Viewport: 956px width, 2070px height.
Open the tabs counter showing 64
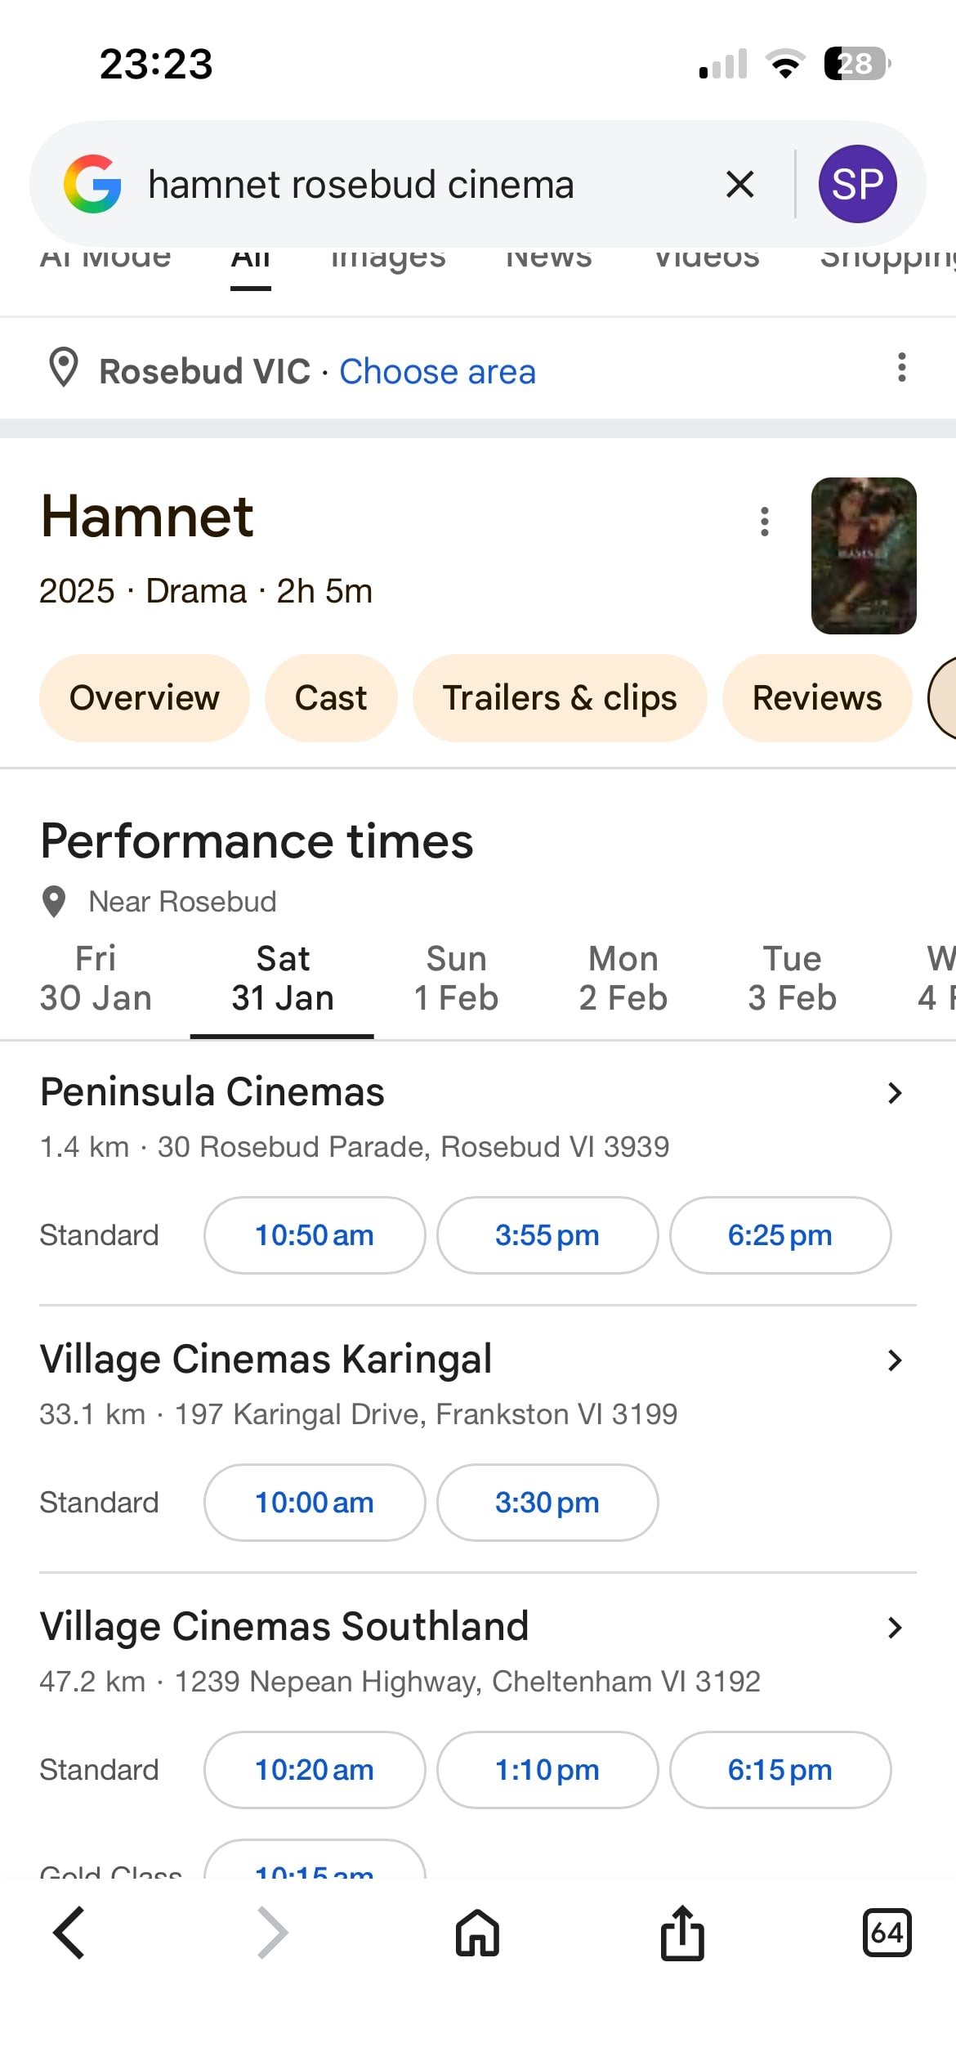point(887,1933)
